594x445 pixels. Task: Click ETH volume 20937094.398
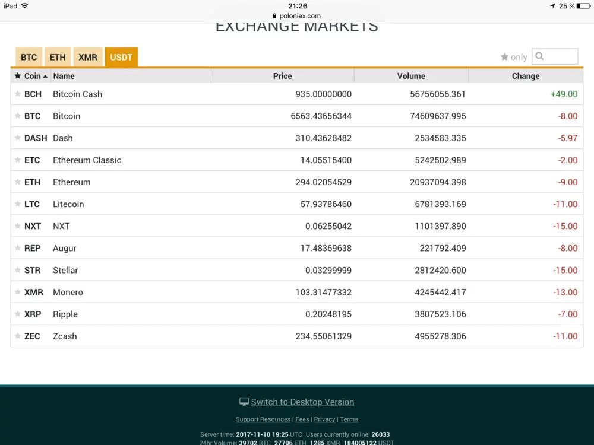[x=438, y=182]
